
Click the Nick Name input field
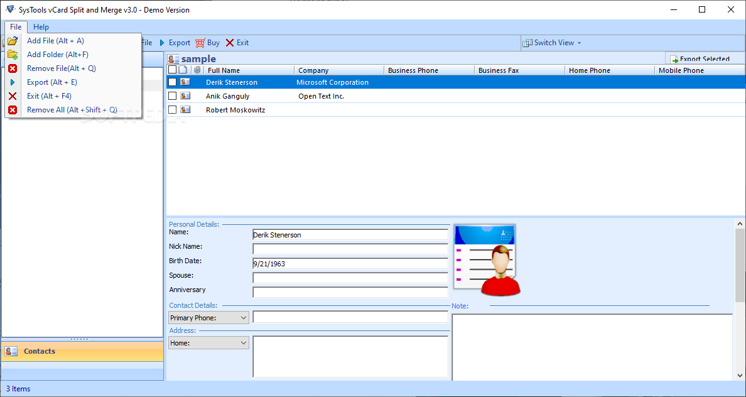coord(350,249)
